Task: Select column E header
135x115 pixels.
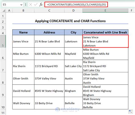Action: pyautogui.click(x=105, y=11)
